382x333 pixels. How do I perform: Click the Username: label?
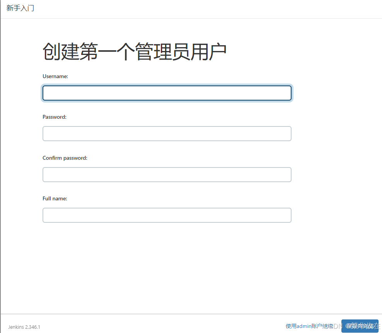click(x=55, y=76)
